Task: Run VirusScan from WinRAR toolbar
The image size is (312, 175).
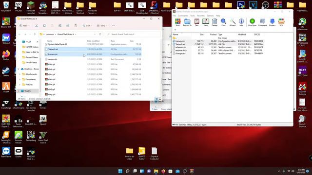Action: 252,22
